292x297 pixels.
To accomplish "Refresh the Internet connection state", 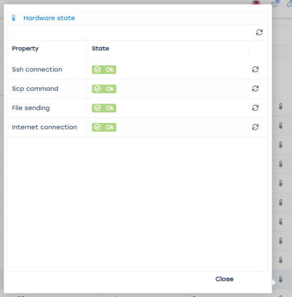I will [x=255, y=127].
